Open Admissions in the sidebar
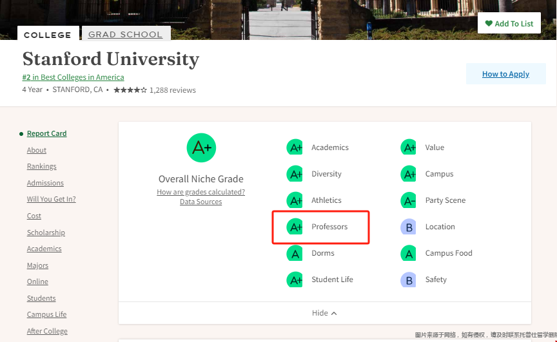Screen dimensions: 557x342 [45, 183]
